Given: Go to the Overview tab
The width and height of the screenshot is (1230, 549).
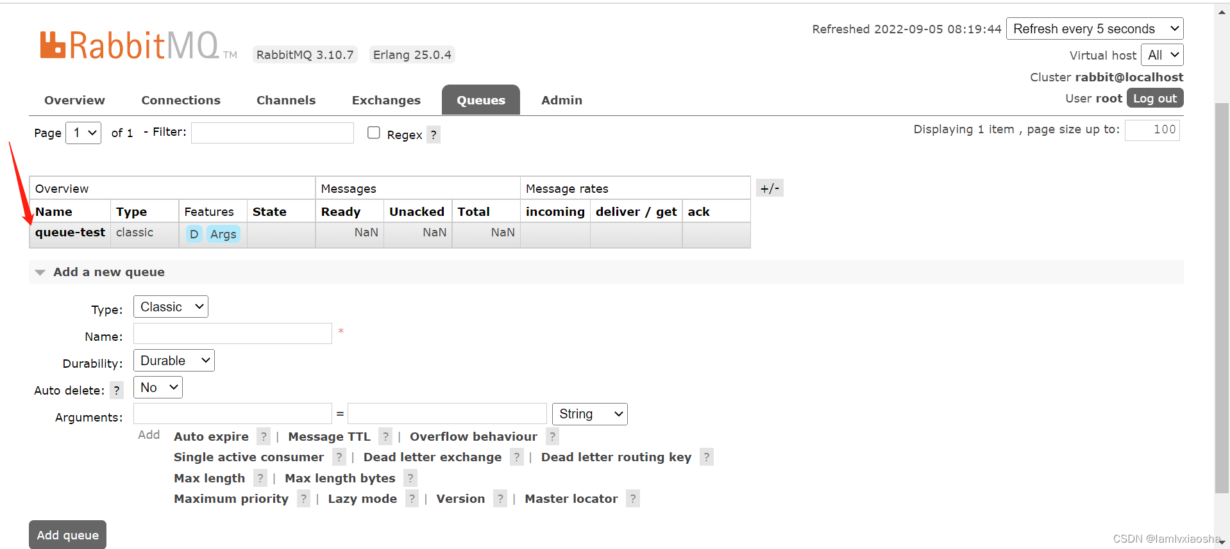Looking at the screenshot, I should click(74, 100).
